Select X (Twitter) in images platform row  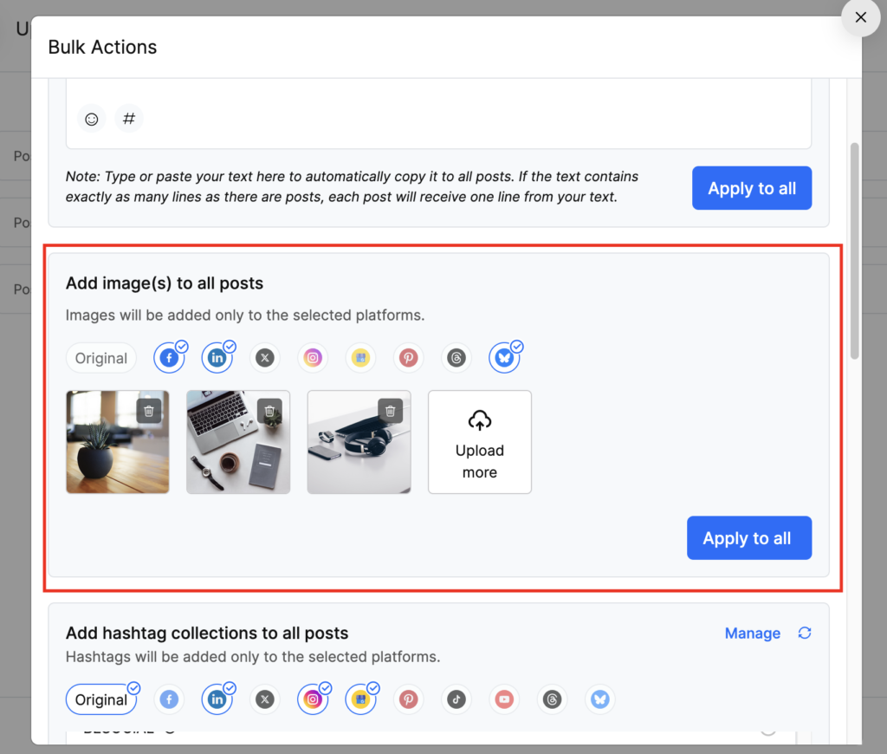(x=265, y=358)
